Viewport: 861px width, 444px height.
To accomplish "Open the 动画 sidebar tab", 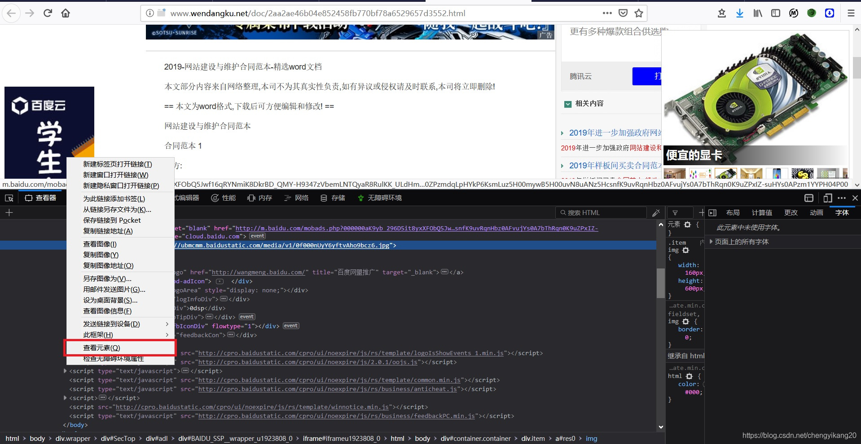I will point(816,213).
